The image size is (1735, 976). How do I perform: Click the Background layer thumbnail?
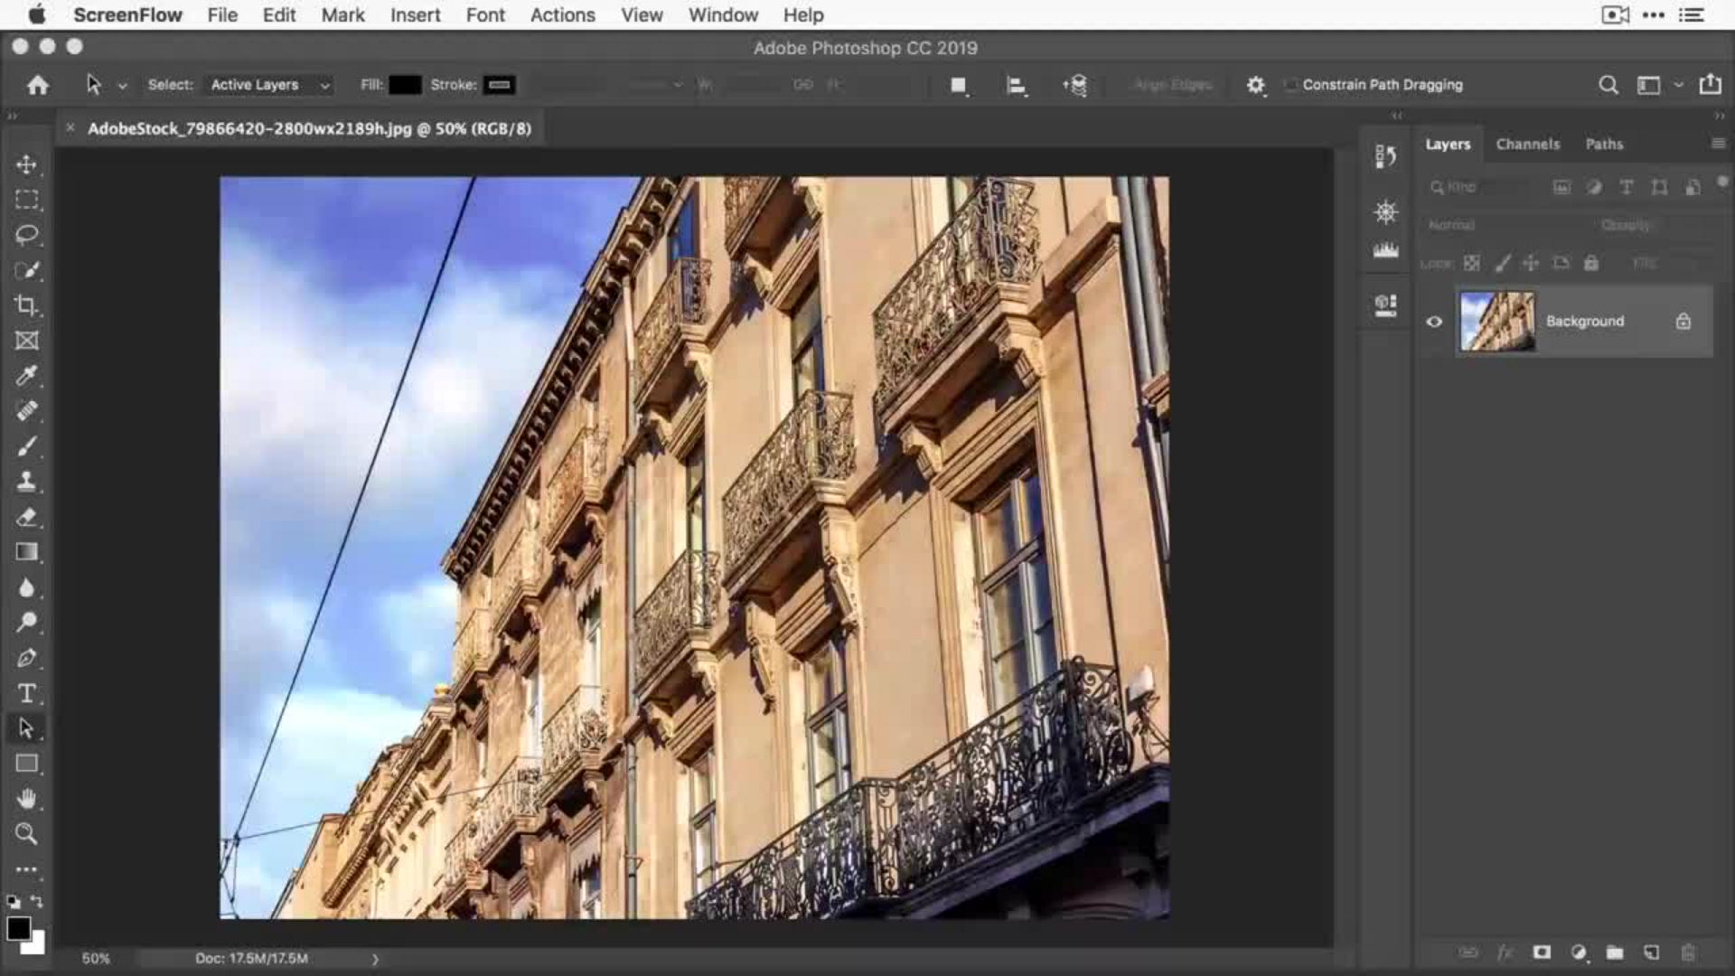click(x=1497, y=322)
